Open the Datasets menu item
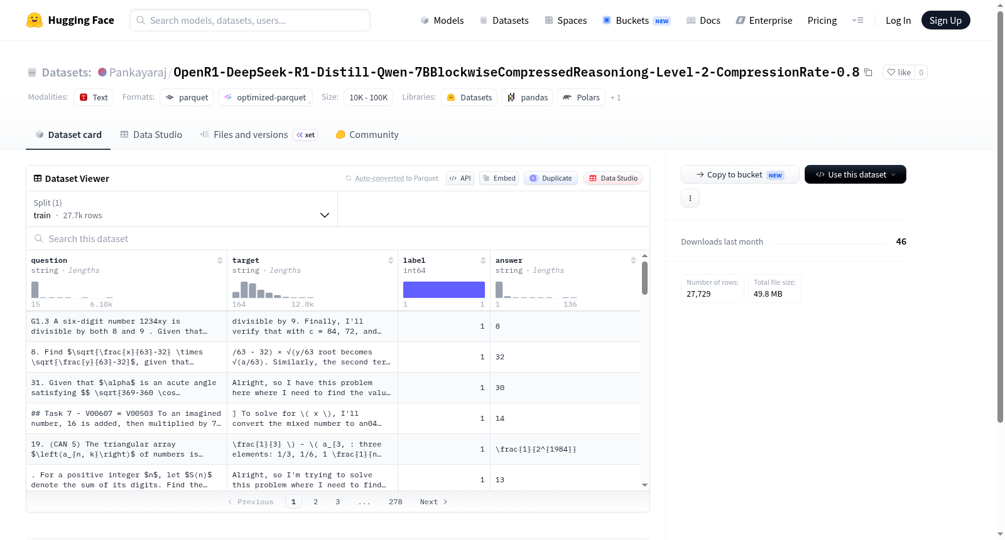The image size is (1005, 540). point(504,20)
